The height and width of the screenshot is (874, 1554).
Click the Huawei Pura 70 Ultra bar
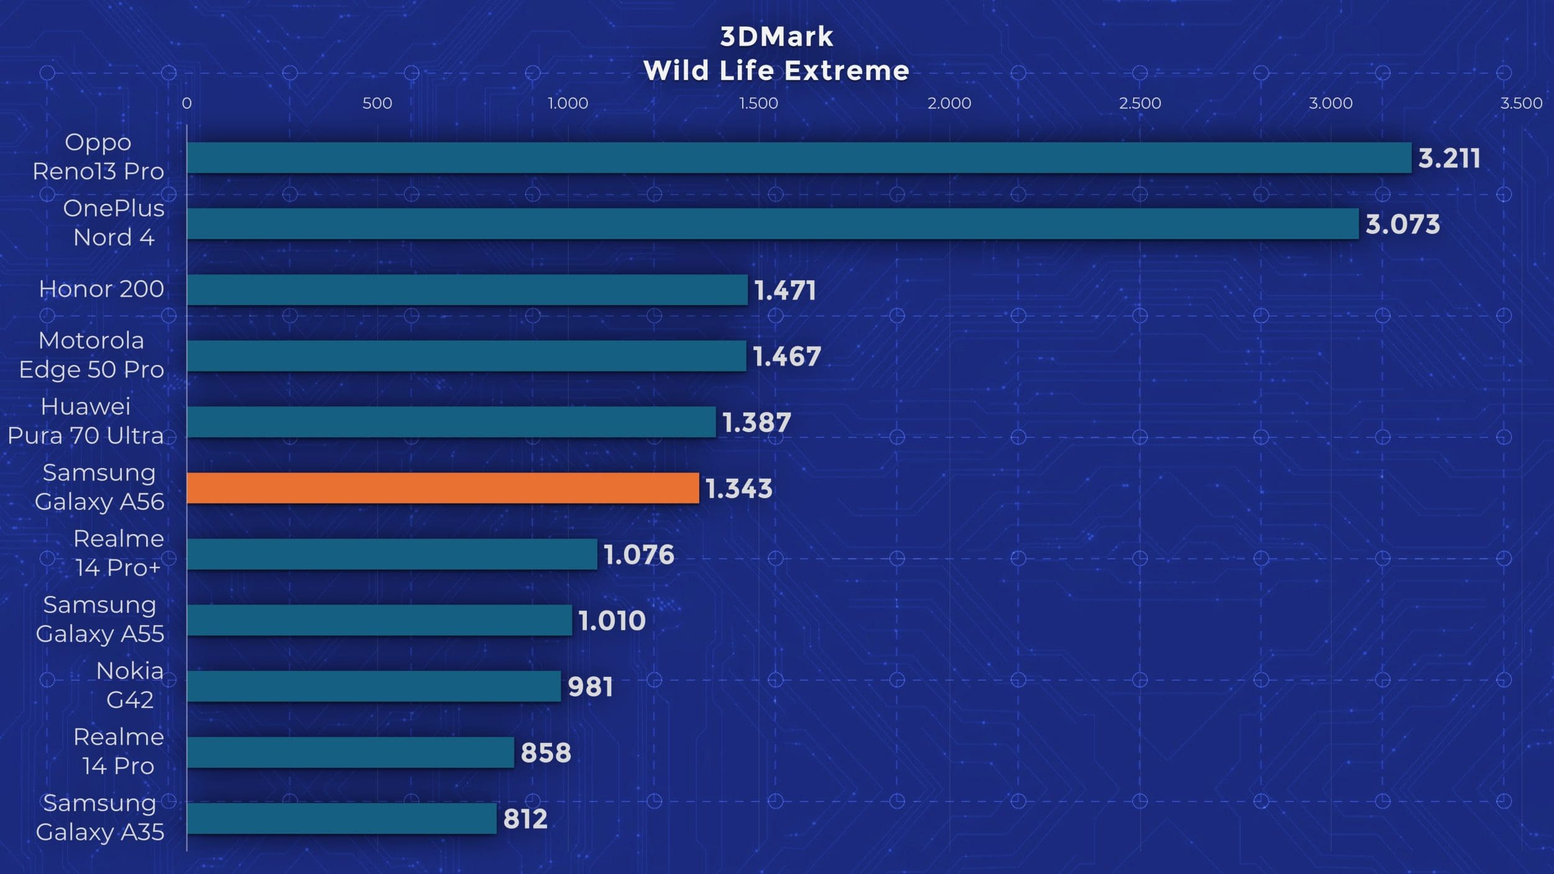451,422
